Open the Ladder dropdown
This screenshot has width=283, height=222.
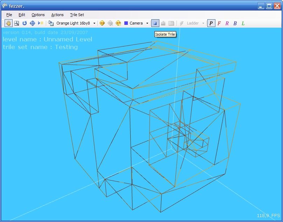203,23
